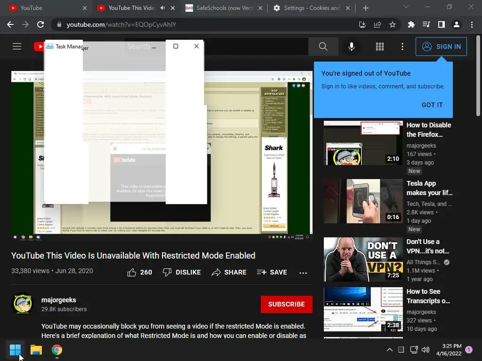Go forward in Chrome
Image resolution: width=482 pixels, height=361 pixels.
coord(25,24)
